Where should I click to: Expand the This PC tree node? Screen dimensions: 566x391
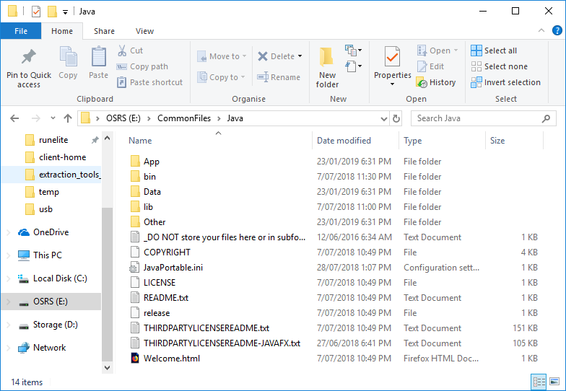[9, 255]
